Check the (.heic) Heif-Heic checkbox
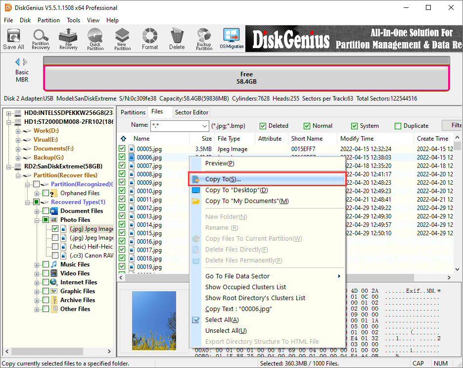Screen dimensions: 463x368 click(x=55, y=247)
